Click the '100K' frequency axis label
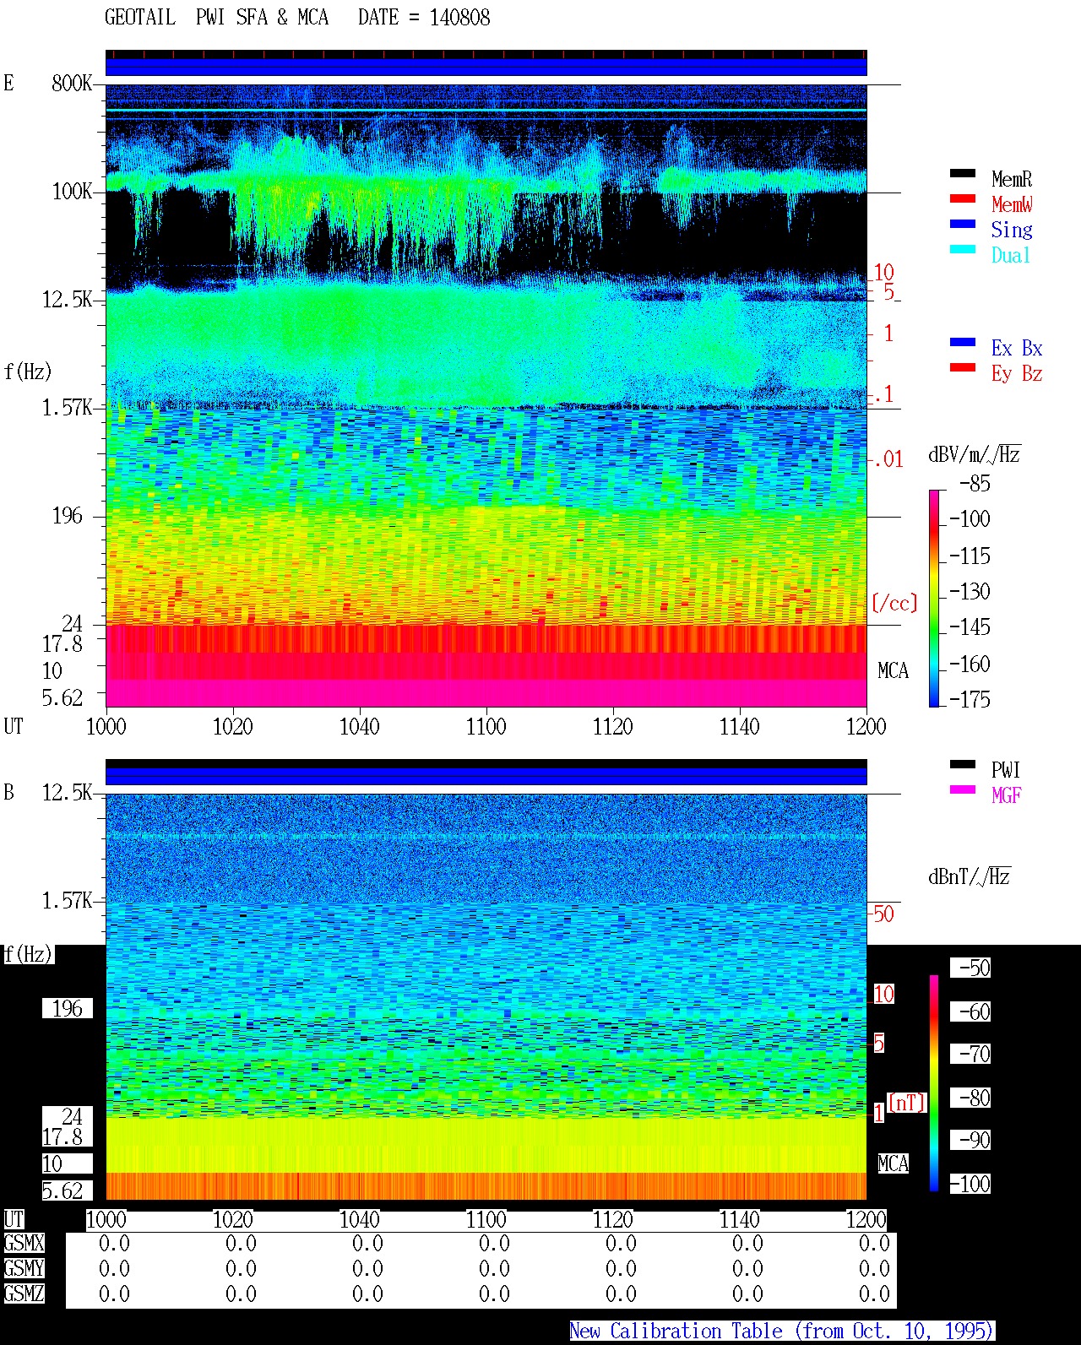This screenshot has height=1345, width=1081. coord(72,191)
